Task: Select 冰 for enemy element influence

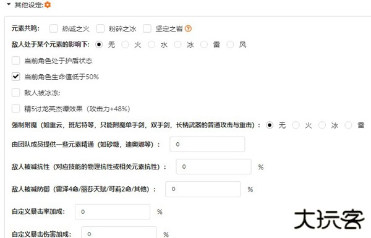Action: tap(177, 45)
